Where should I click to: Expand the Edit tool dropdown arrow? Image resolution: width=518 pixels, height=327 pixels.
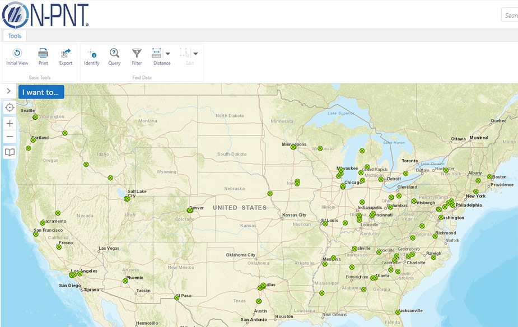point(195,54)
